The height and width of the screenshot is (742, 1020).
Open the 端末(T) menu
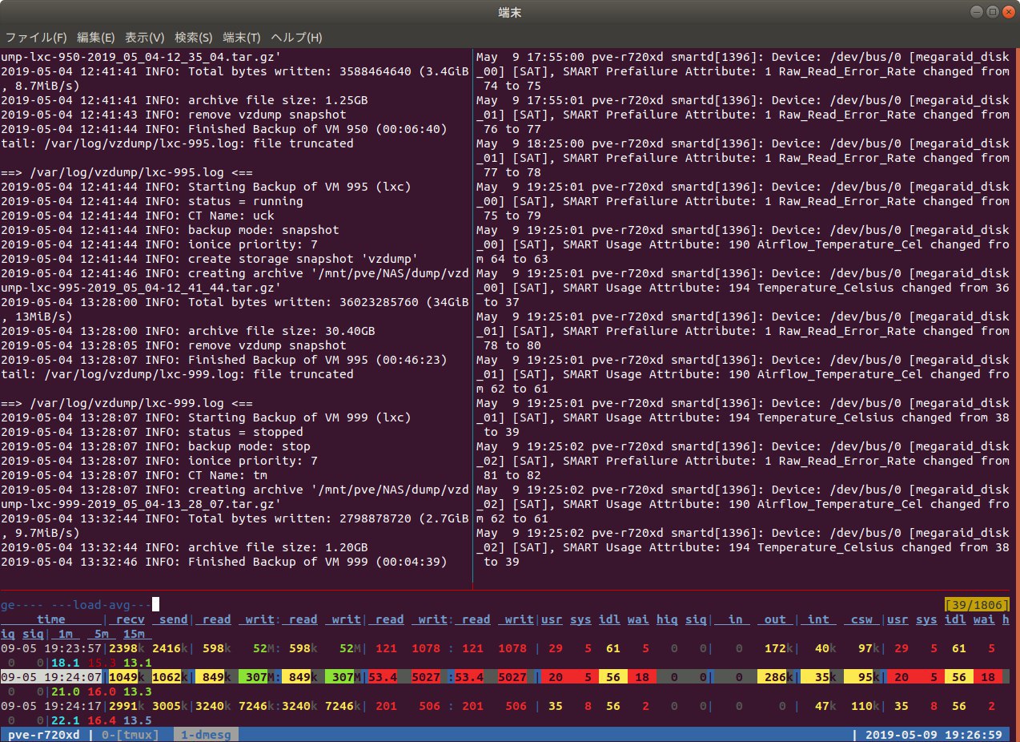242,38
